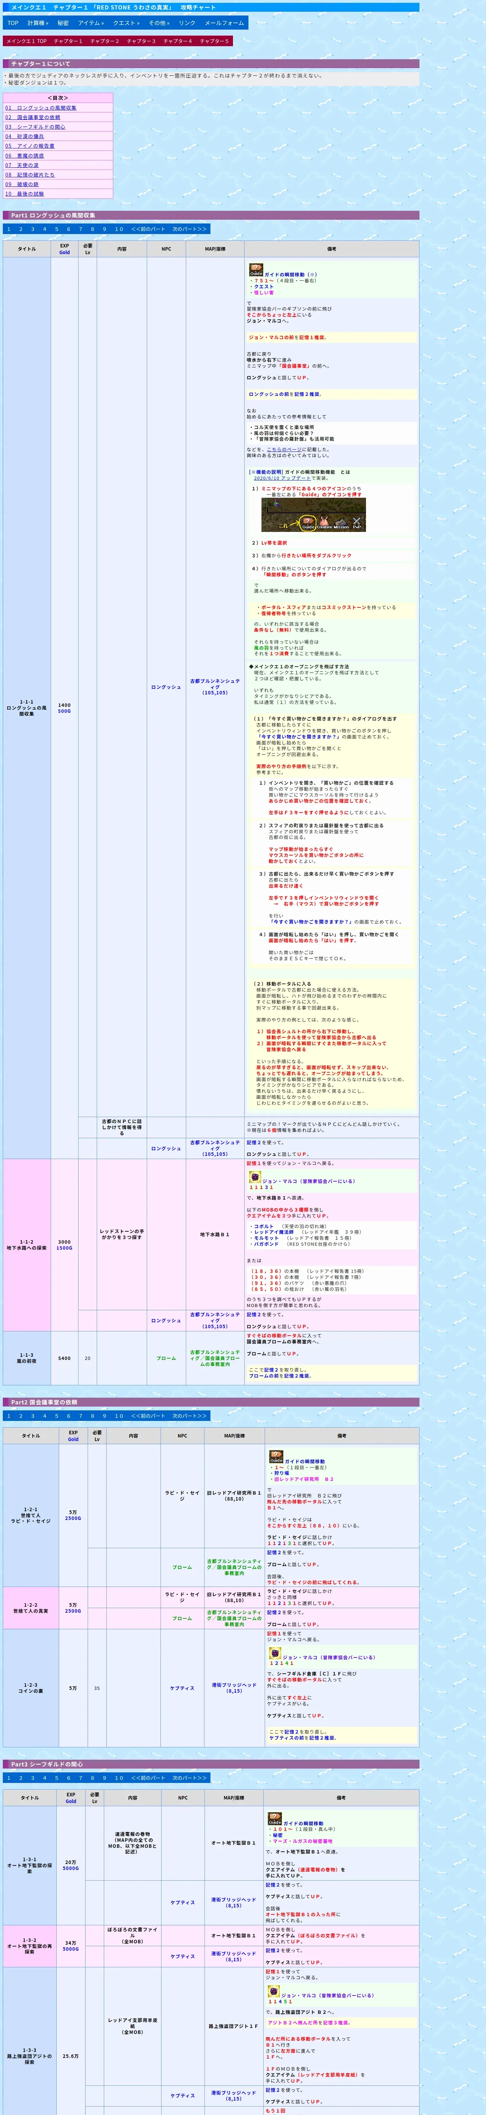Screen dimensions: 486x2115
Task: Switch to チャプター5 tab
Action: (x=214, y=41)
